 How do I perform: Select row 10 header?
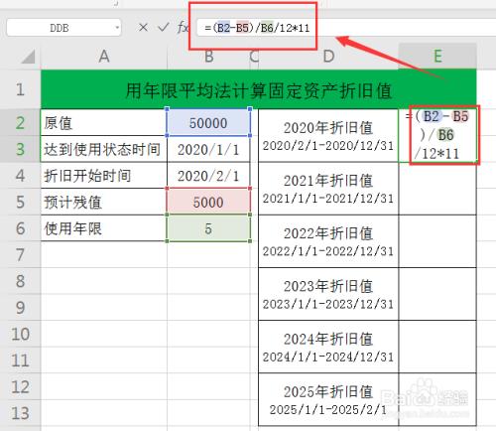(x=20, y=334)
